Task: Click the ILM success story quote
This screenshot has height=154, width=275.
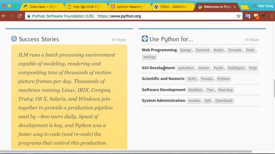Action: click(69, 97)
